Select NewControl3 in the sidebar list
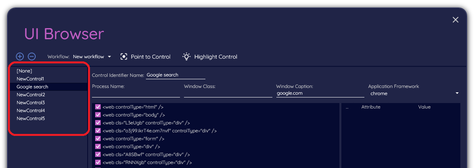 [31, 103]
